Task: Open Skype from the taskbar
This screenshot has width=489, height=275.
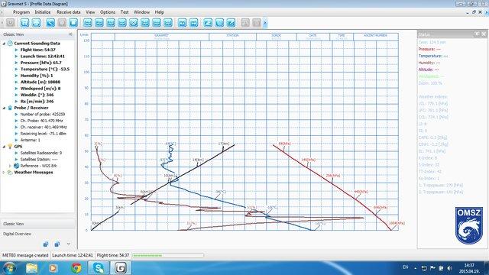Action: point(99,268)
